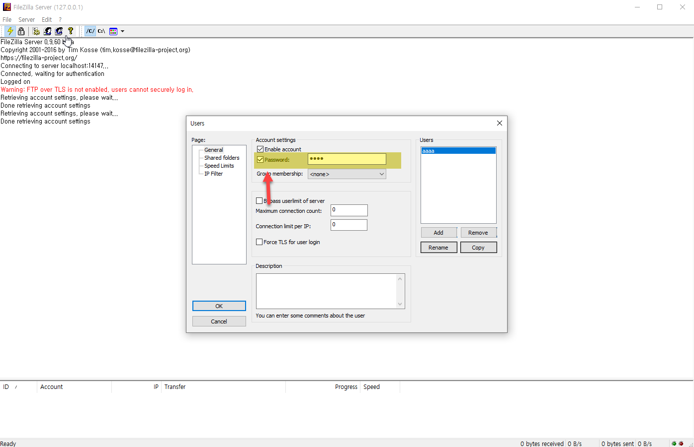Open the dropdown arrow beside the grid icon
694x447 pixels.
click(x=122, y=31)
